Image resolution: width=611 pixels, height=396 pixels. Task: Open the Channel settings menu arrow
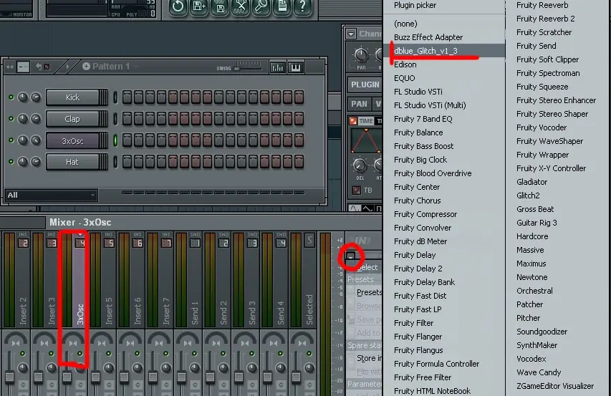click(351, 34)
